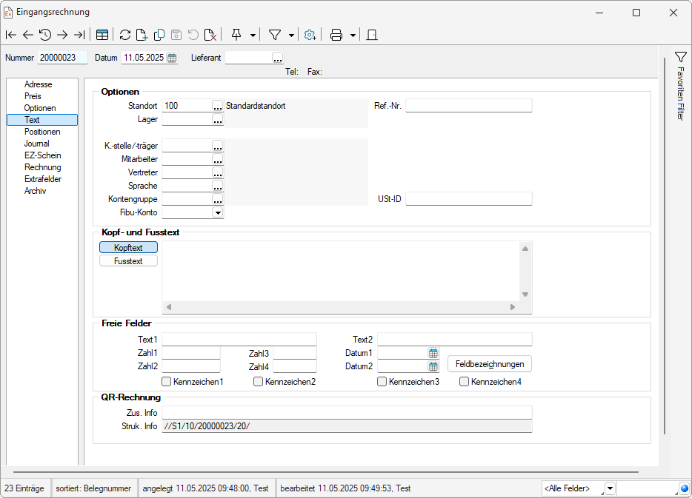692x498 pixels.
Task: Go to the next record arrow
Action: click(62, 35)
